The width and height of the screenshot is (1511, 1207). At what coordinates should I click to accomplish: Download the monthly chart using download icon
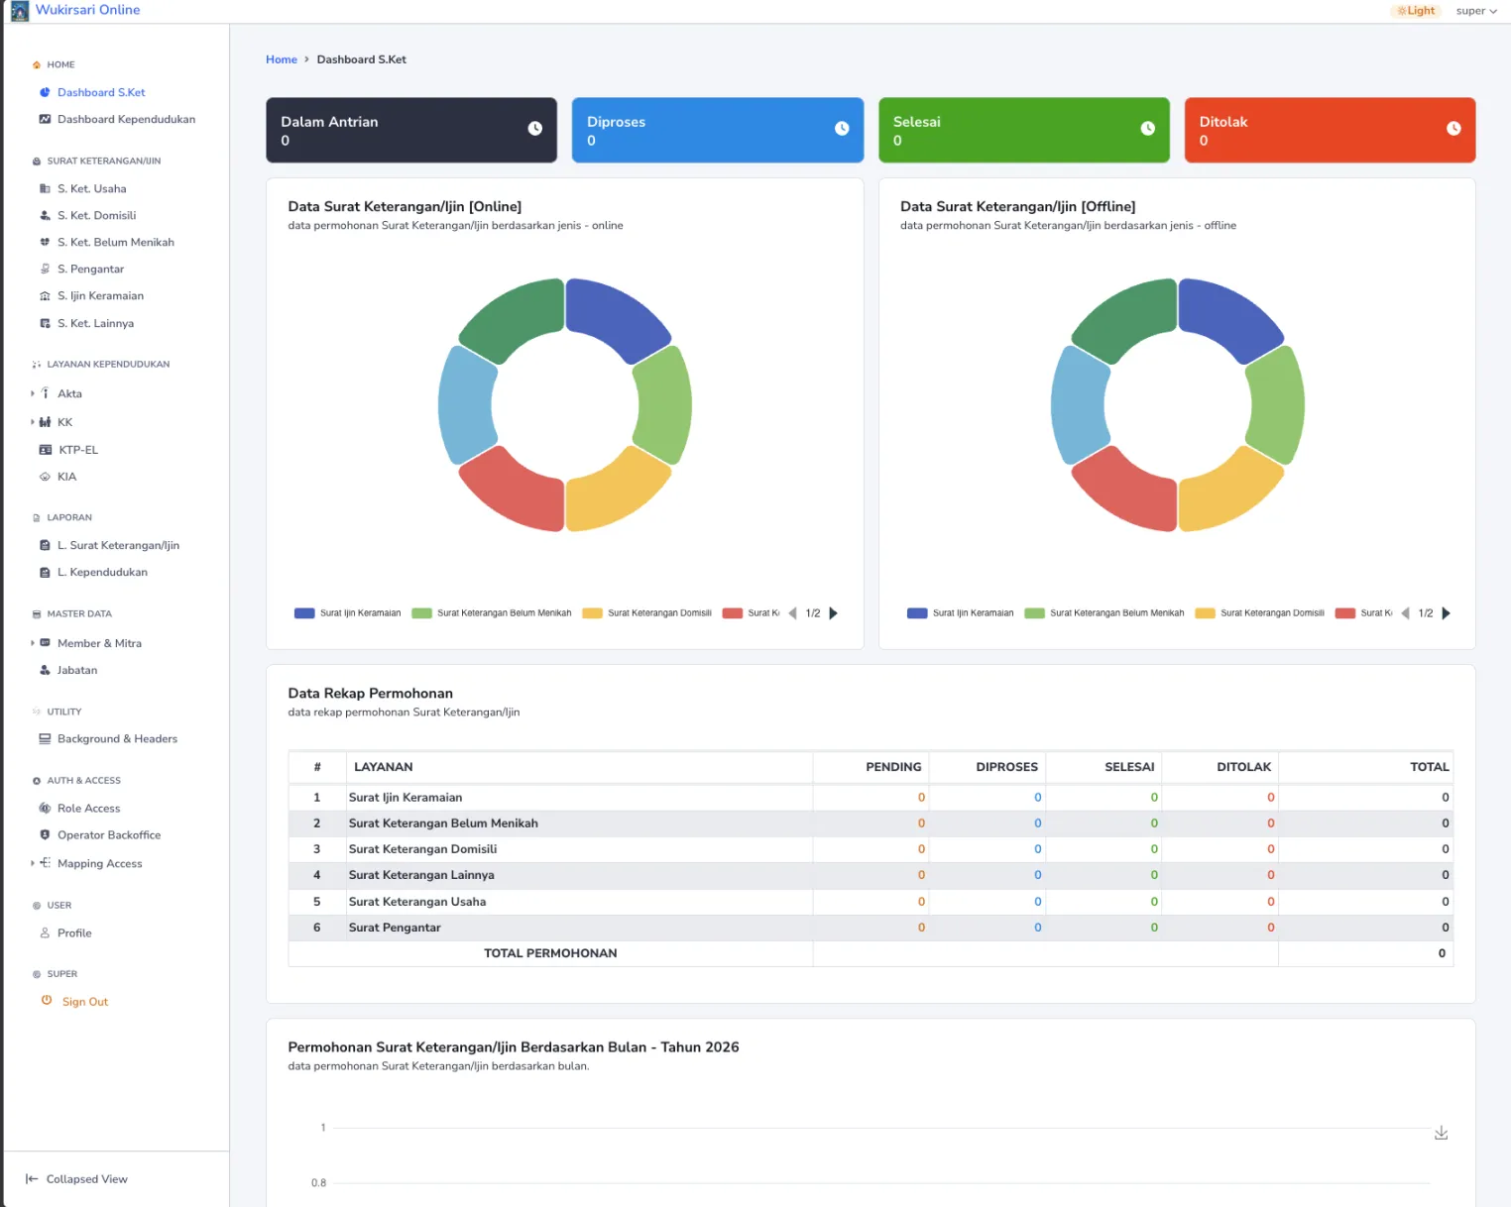pos(1441,1133)
